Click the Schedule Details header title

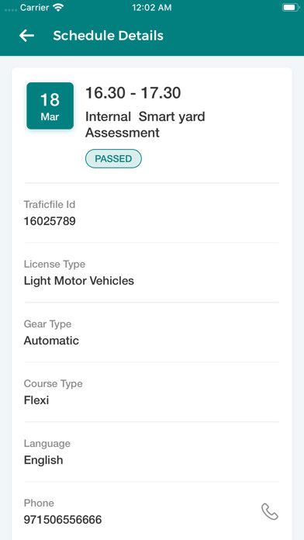pyautogui.click(x=108, y=36)
